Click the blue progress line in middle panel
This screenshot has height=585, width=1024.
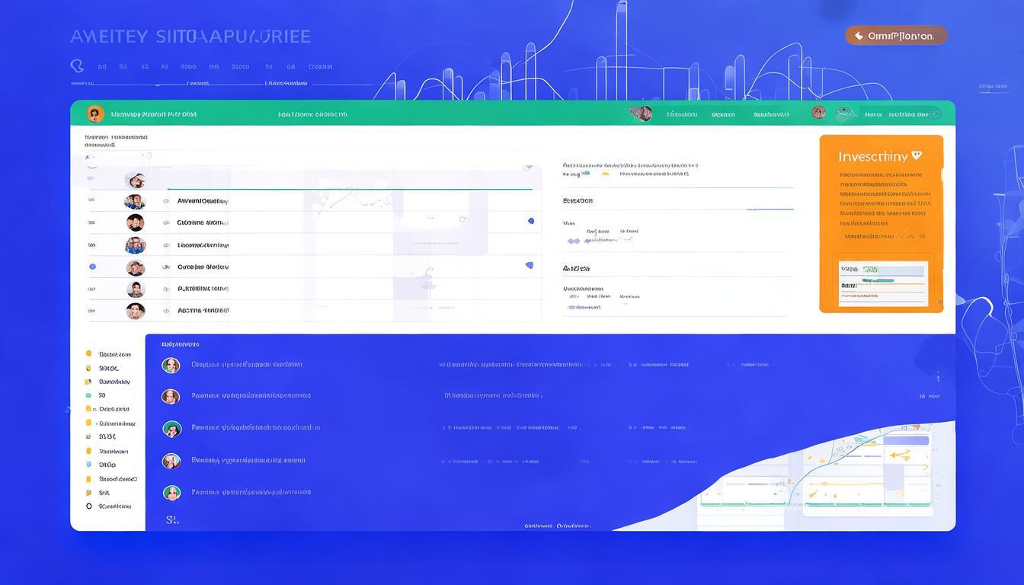tap(770, 209)
